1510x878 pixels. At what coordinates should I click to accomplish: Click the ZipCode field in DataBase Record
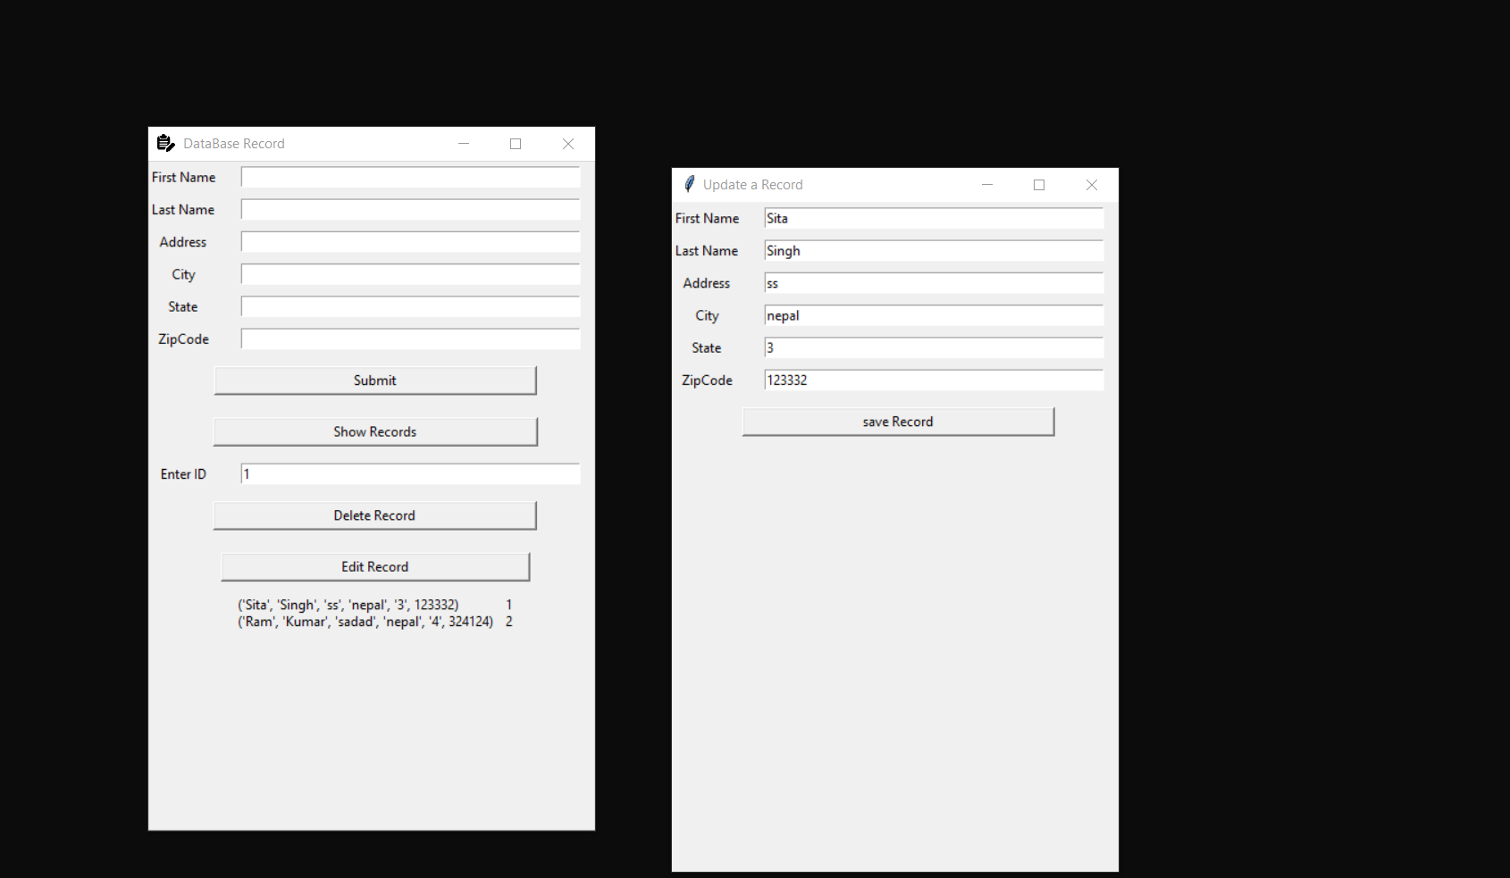pos(409,339)
